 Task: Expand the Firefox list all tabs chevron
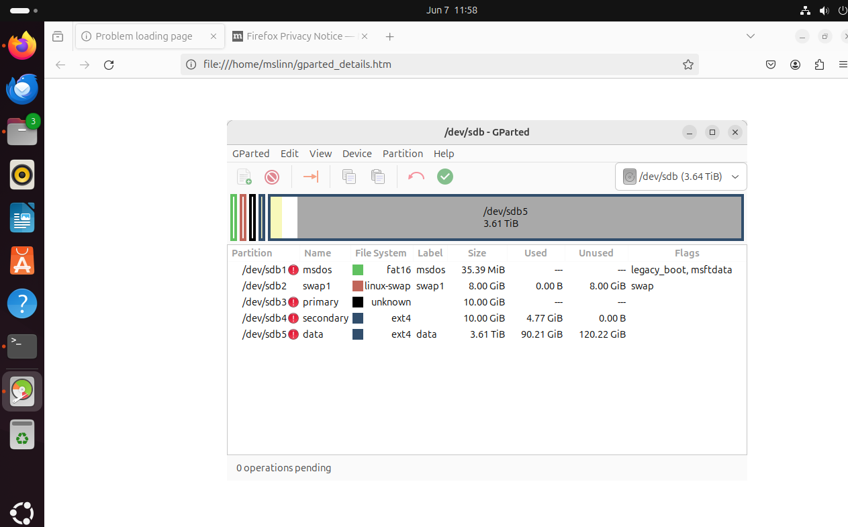point(751,36)
